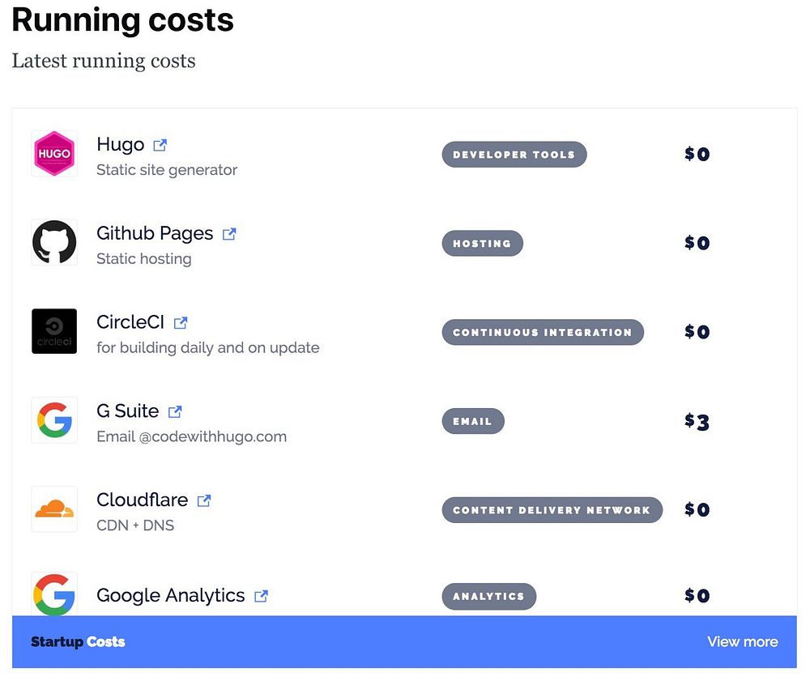Open external link icon beside Google Analytics

[262, 596]
